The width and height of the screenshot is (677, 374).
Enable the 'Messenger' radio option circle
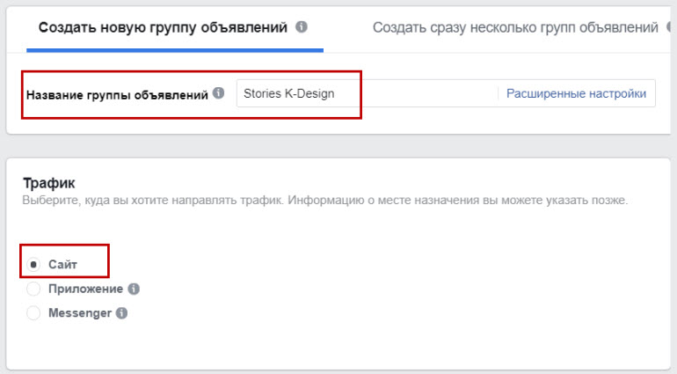33,312
